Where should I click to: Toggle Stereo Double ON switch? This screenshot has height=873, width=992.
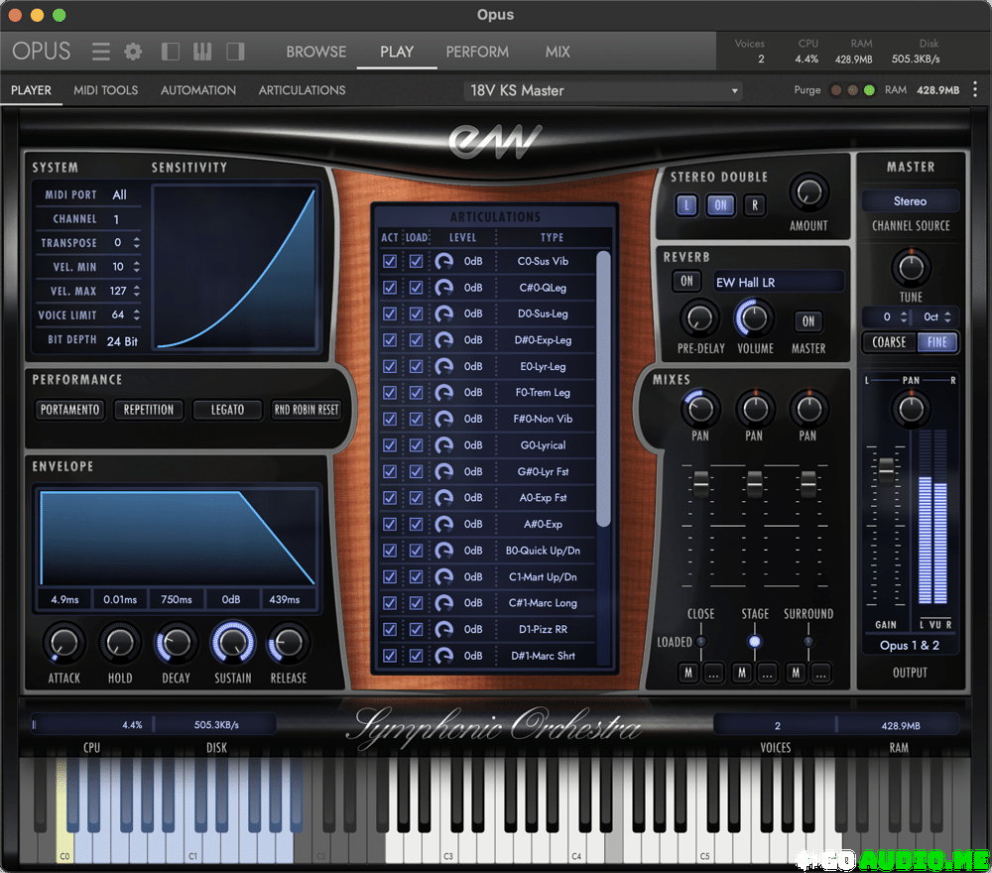pos(720,205)
